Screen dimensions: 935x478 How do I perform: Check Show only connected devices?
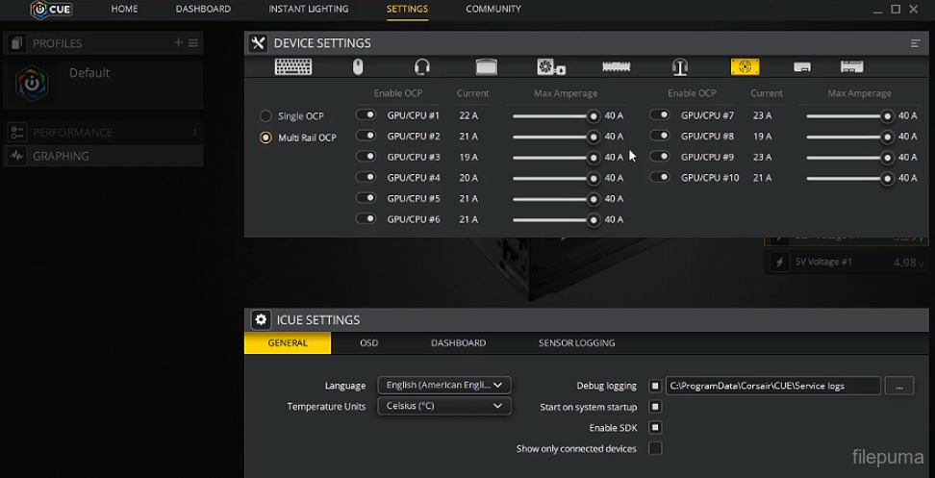(655, 448)
